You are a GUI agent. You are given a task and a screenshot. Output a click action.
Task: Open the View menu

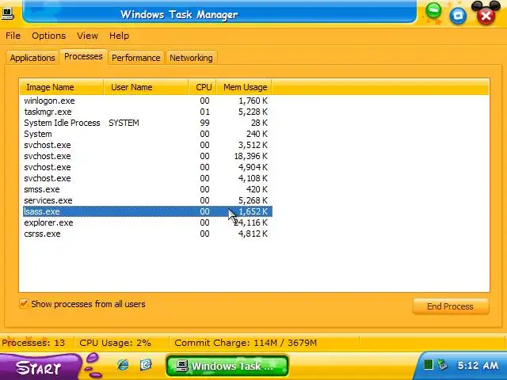click(87, 36)
